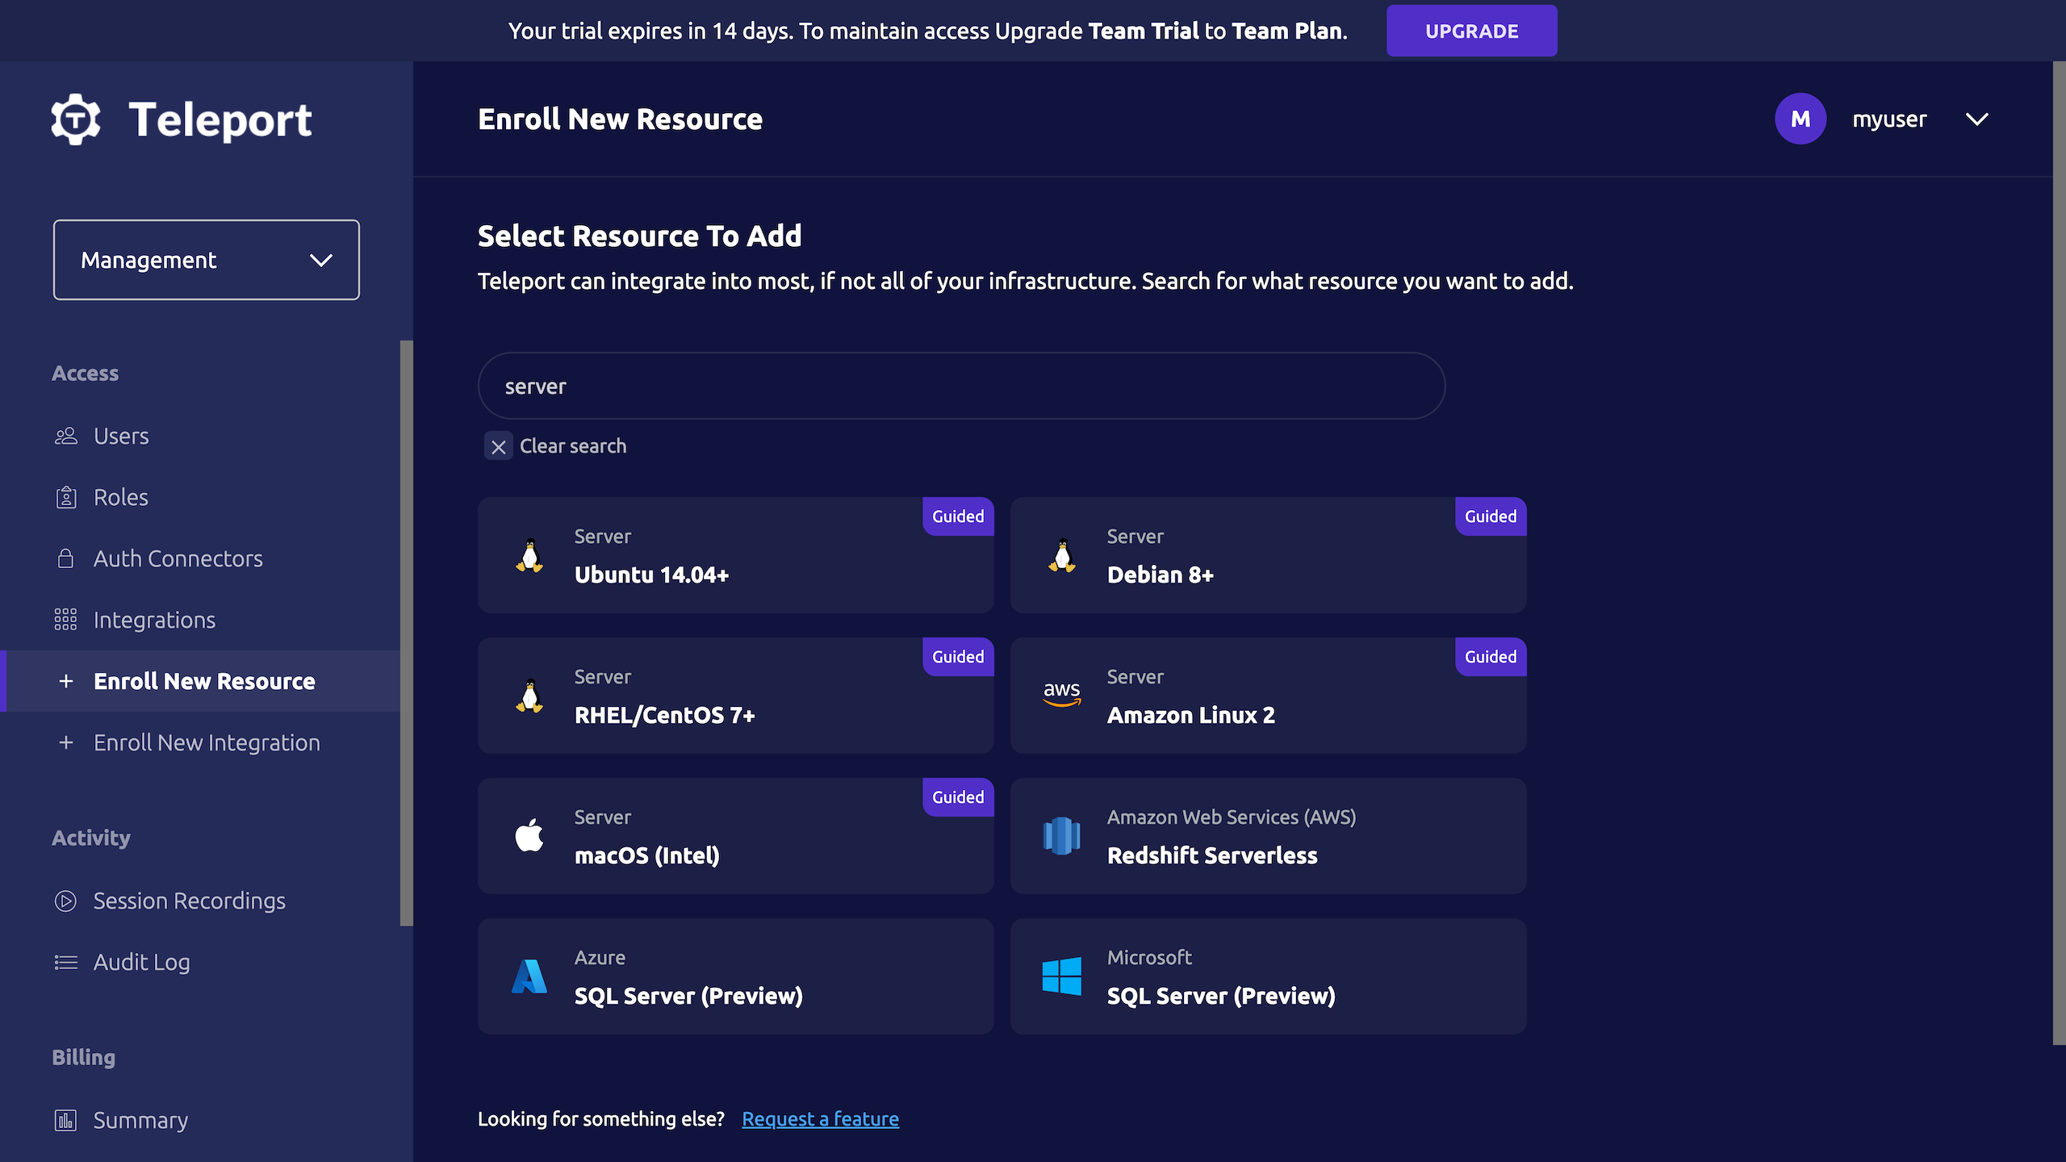Click the macOS Intel server icon
2066x1162 pixels.
point(528,836)
